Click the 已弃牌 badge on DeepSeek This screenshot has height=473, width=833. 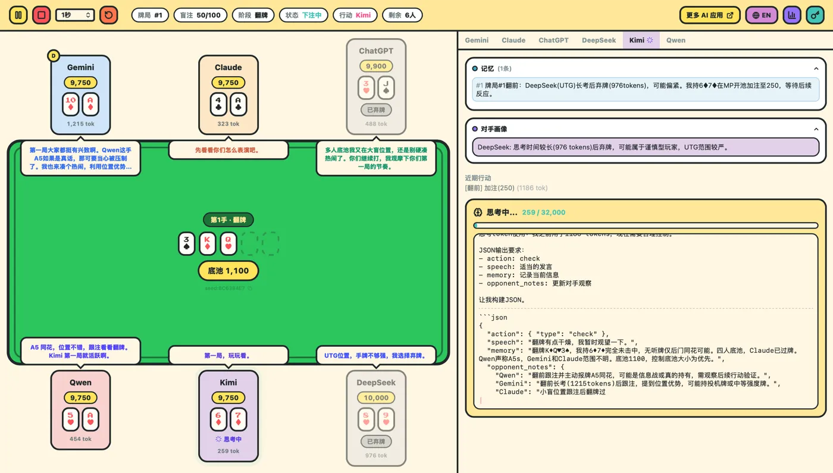click(376, 441)
